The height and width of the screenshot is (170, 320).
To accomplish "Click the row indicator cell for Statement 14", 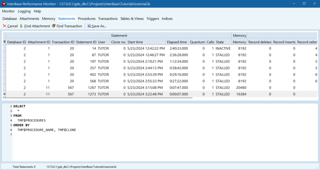I will point(4,48).
